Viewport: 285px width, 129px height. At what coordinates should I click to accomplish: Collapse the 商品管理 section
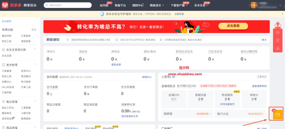pyautogui.click(x=35, y=127)
